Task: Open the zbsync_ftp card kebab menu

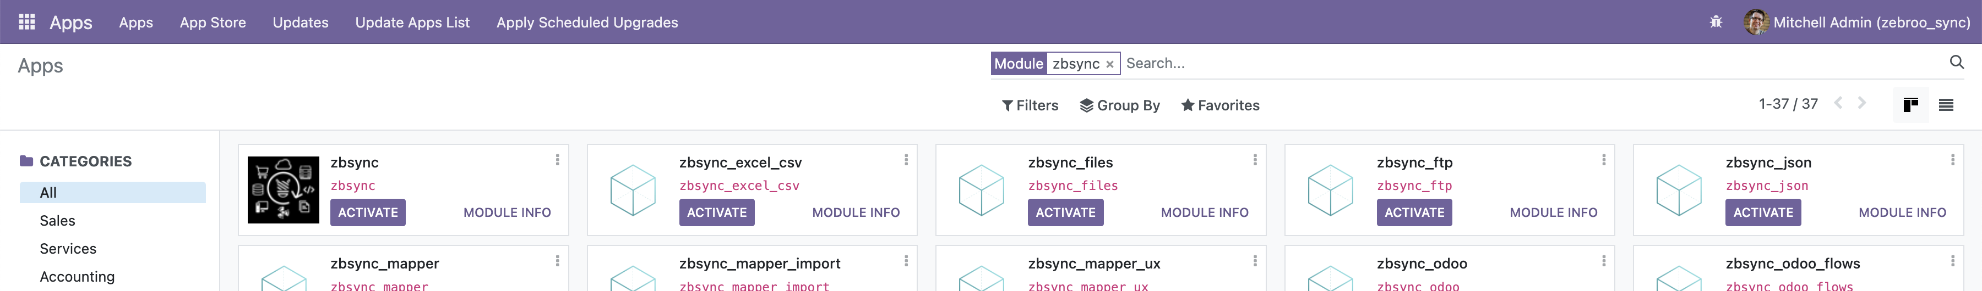Action: click(x=1603, y=160)
